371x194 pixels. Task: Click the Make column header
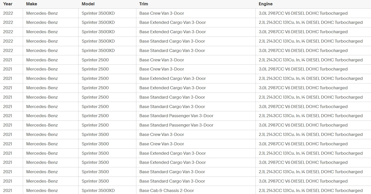click(x=31, y=4)
